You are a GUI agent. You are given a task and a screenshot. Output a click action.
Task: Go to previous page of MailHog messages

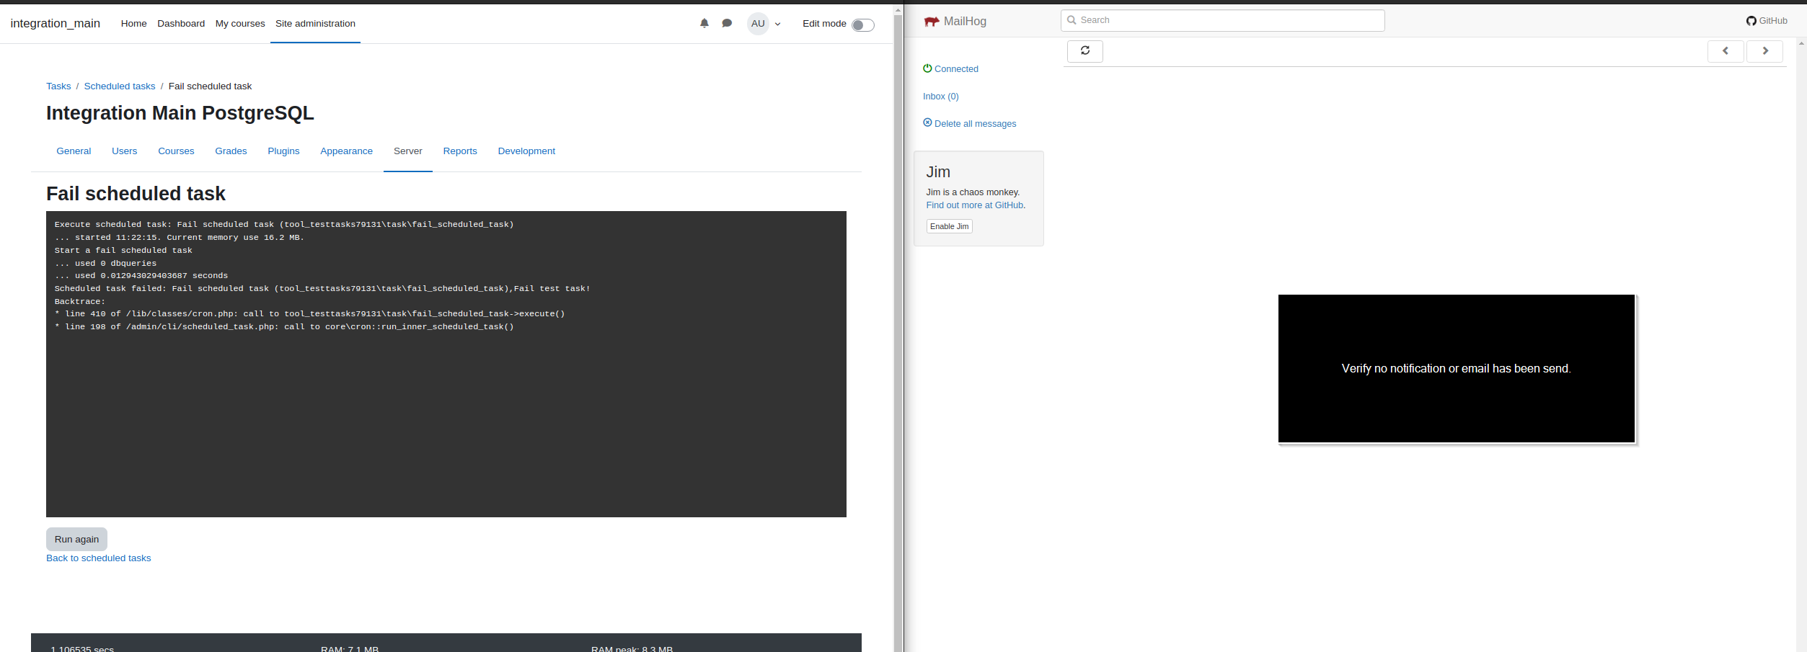pos(1726,50)
